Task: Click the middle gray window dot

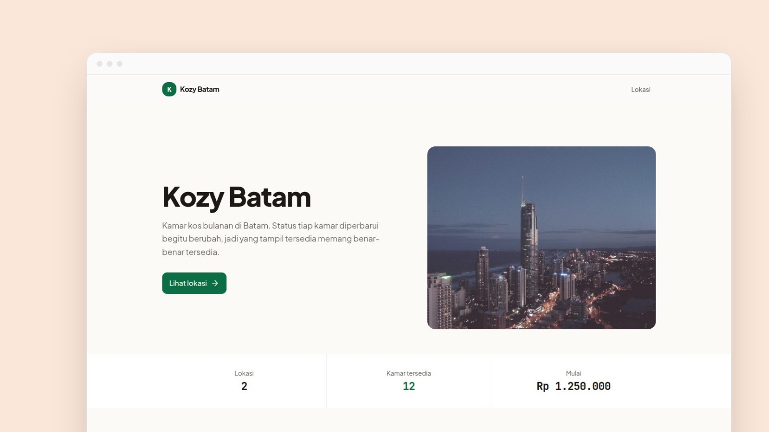Action: pos(110,64)
